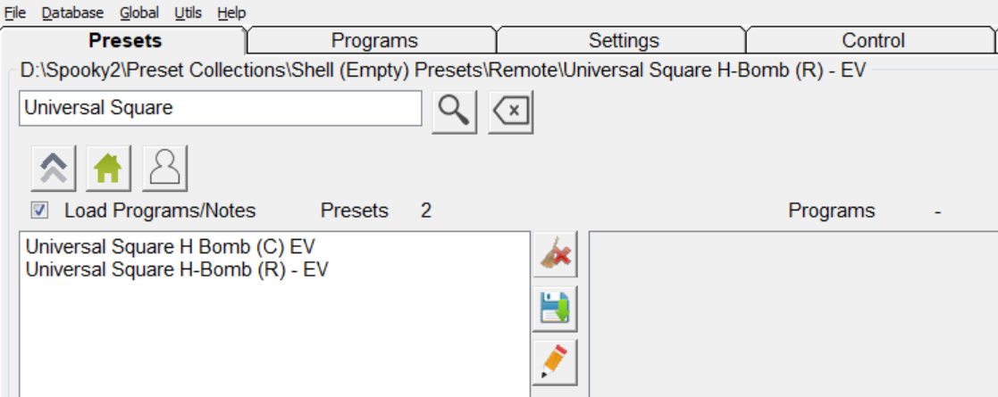
Task: Switch to the Settings tab
Action: coord(624,41)
